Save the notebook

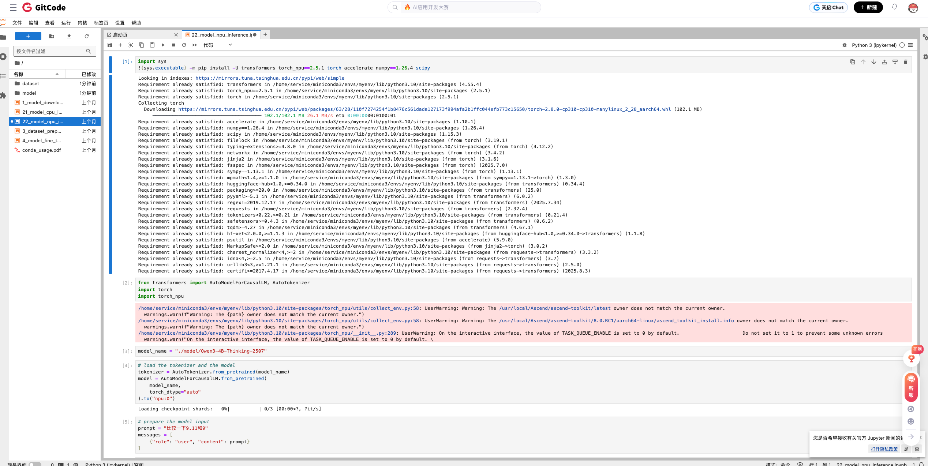pyautogui.click(x=110, y=45)
